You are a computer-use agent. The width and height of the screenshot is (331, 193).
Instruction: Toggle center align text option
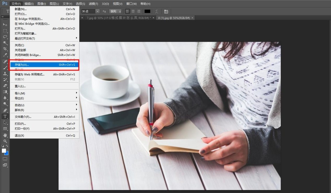[133, 11]
